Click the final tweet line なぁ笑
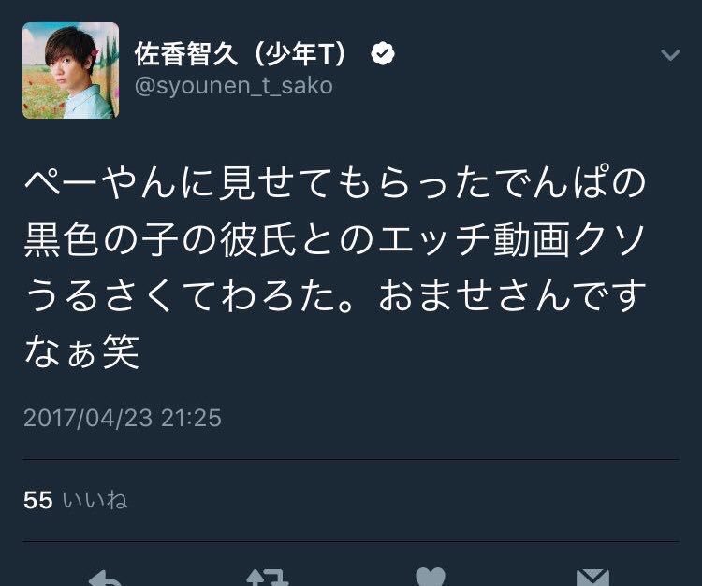 pyautogui.click(x=82, y=351)
